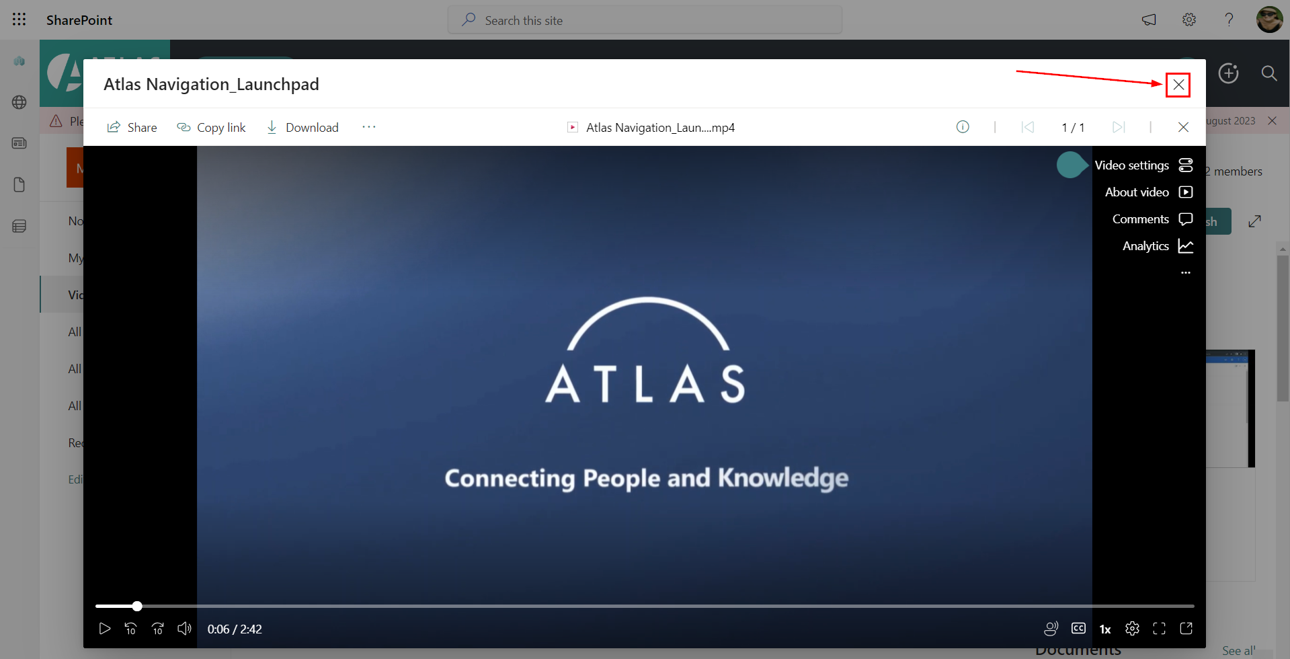Copy link to the video
Screen dimensions: 1290x659
(x=211, y=127)
